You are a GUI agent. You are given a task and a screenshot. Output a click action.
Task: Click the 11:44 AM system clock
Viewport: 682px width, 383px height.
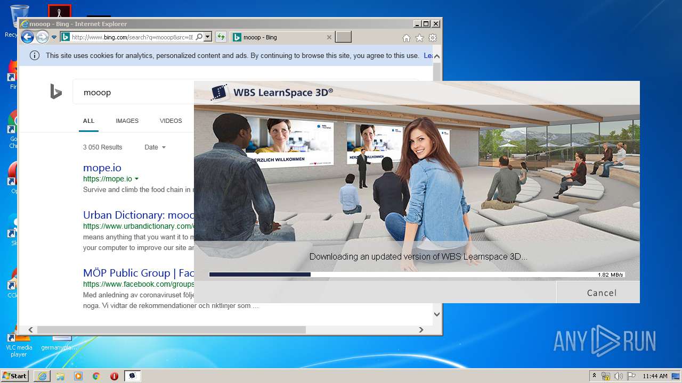click(x=655, y=376)
